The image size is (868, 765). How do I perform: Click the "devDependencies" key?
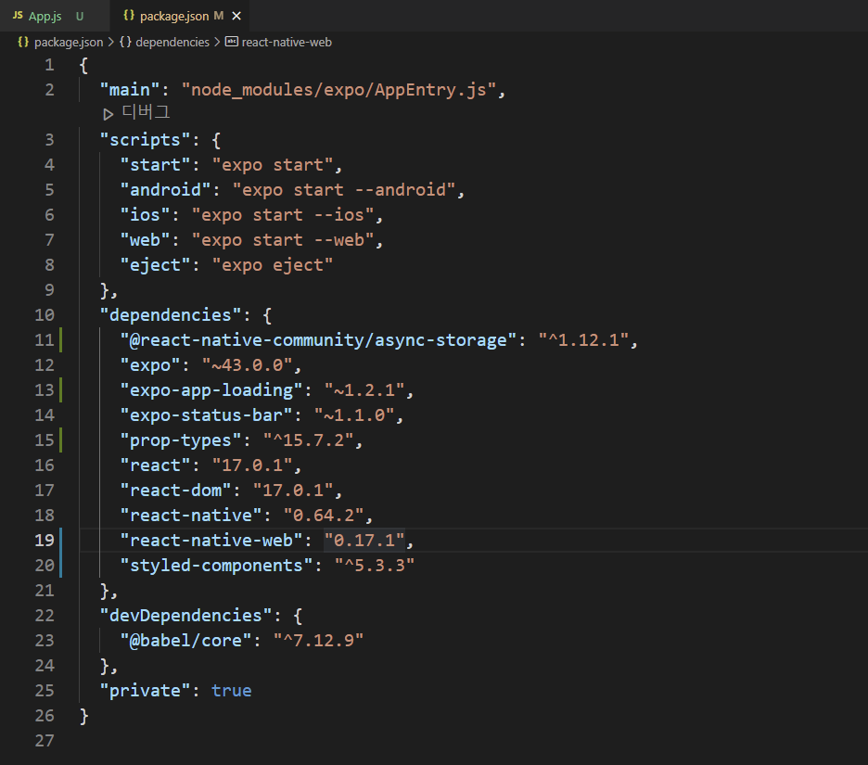186,616
